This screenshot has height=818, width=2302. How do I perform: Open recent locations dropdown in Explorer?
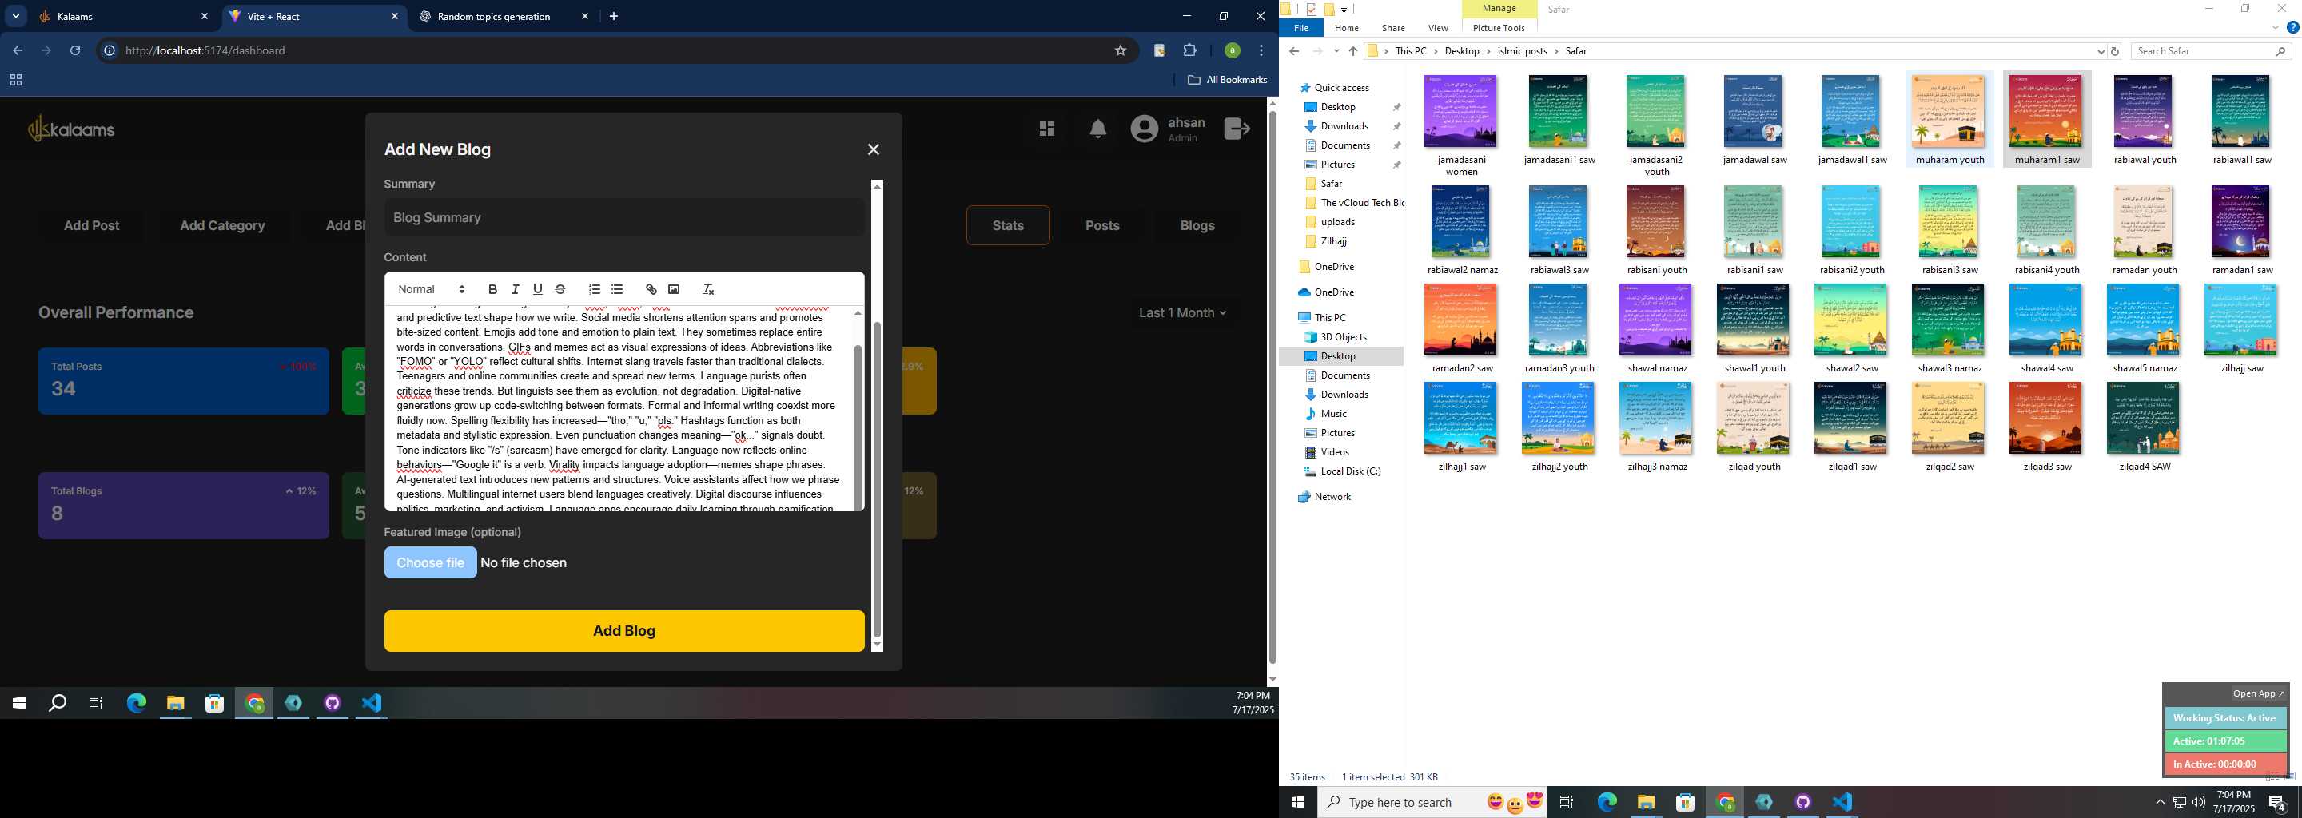[1336, 51]
